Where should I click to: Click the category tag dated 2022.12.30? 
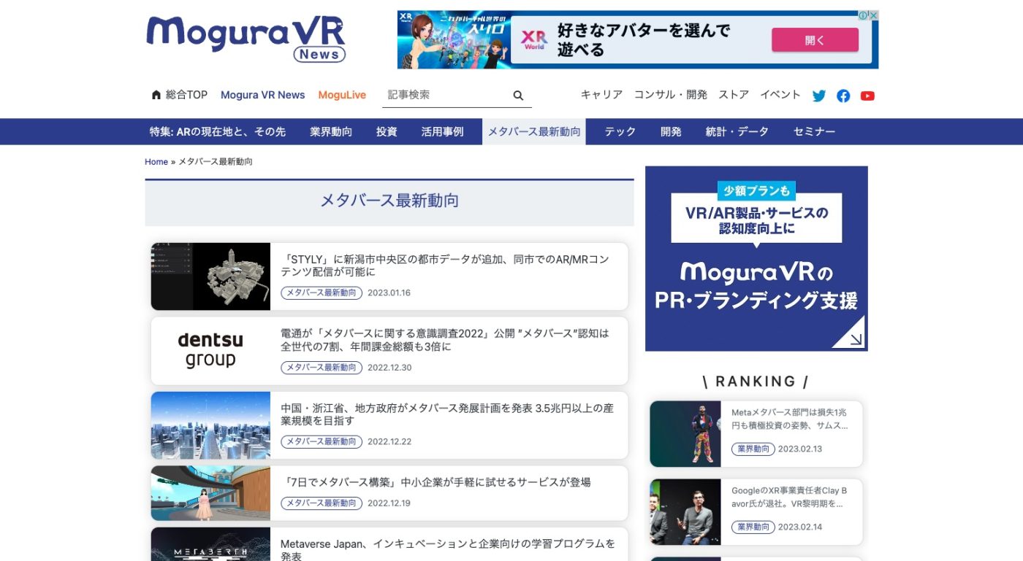pyautogui.click(x=322, y=368)
